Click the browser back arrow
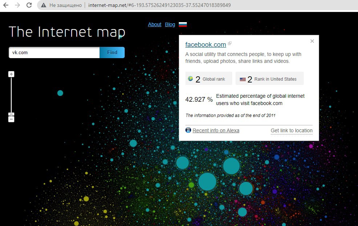Image resolution: width=358 pixels, height=226 pixels. tap(6, 5)
